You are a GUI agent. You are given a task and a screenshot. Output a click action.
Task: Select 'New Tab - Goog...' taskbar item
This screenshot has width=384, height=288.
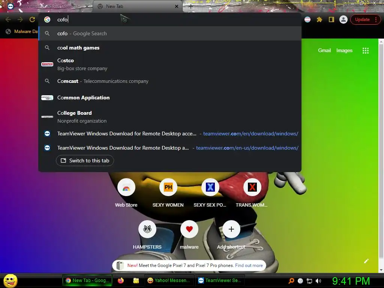click(x=87, y=280)
